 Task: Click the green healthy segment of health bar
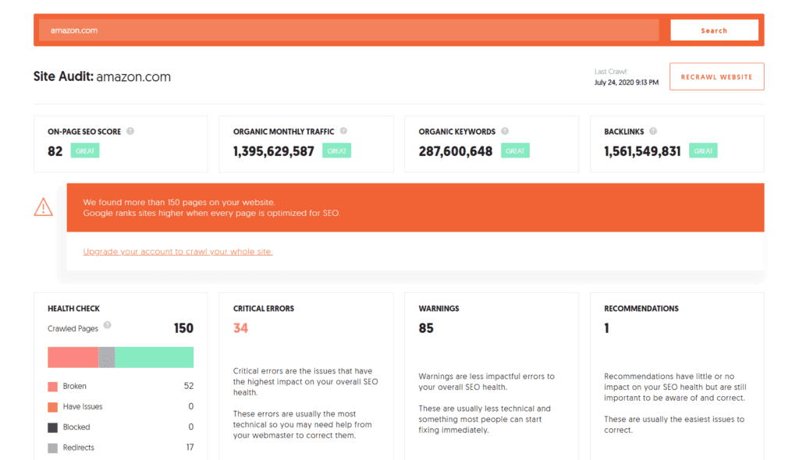point(154,357)
